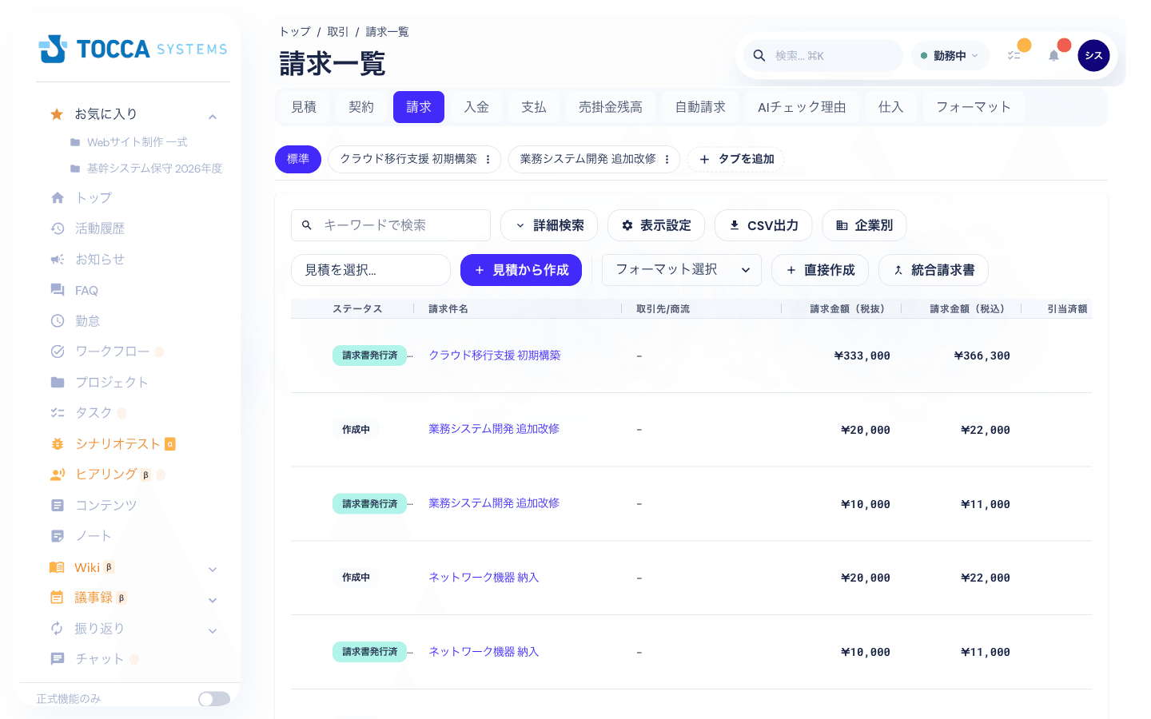Image resolution: width=1151 pixels, height=719 pixels.
Task: Click the 取引 breadcrumb link
Action: click(338, 32)
